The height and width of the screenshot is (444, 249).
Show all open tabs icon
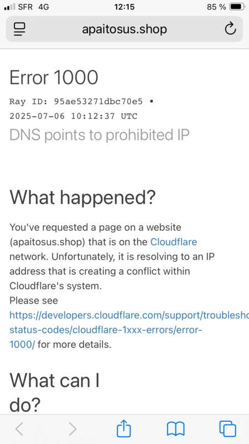point(227,429)
